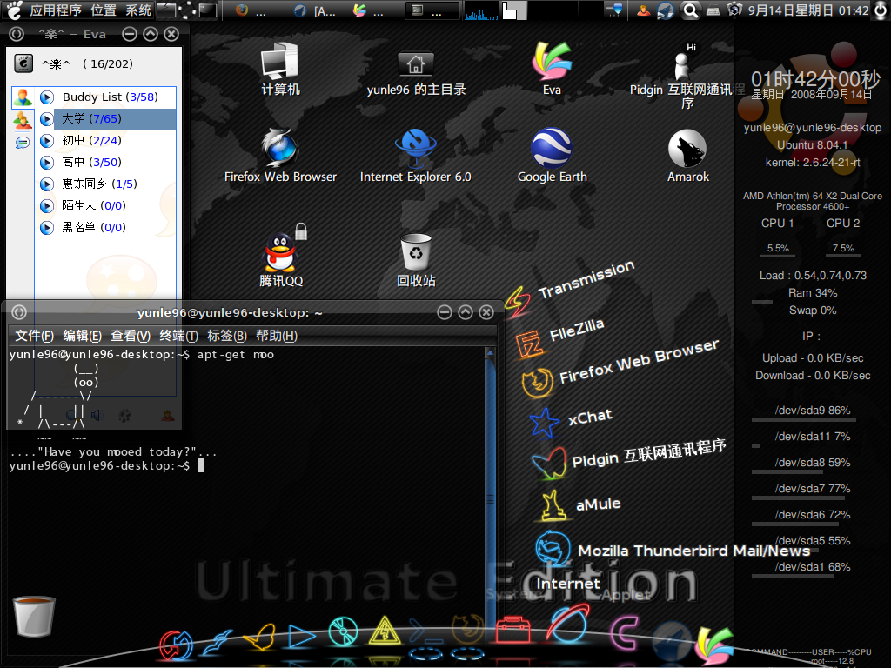Click the blue play triangle dock icon
The height and width of the screenshot is (668, 891).
point(301,636)
